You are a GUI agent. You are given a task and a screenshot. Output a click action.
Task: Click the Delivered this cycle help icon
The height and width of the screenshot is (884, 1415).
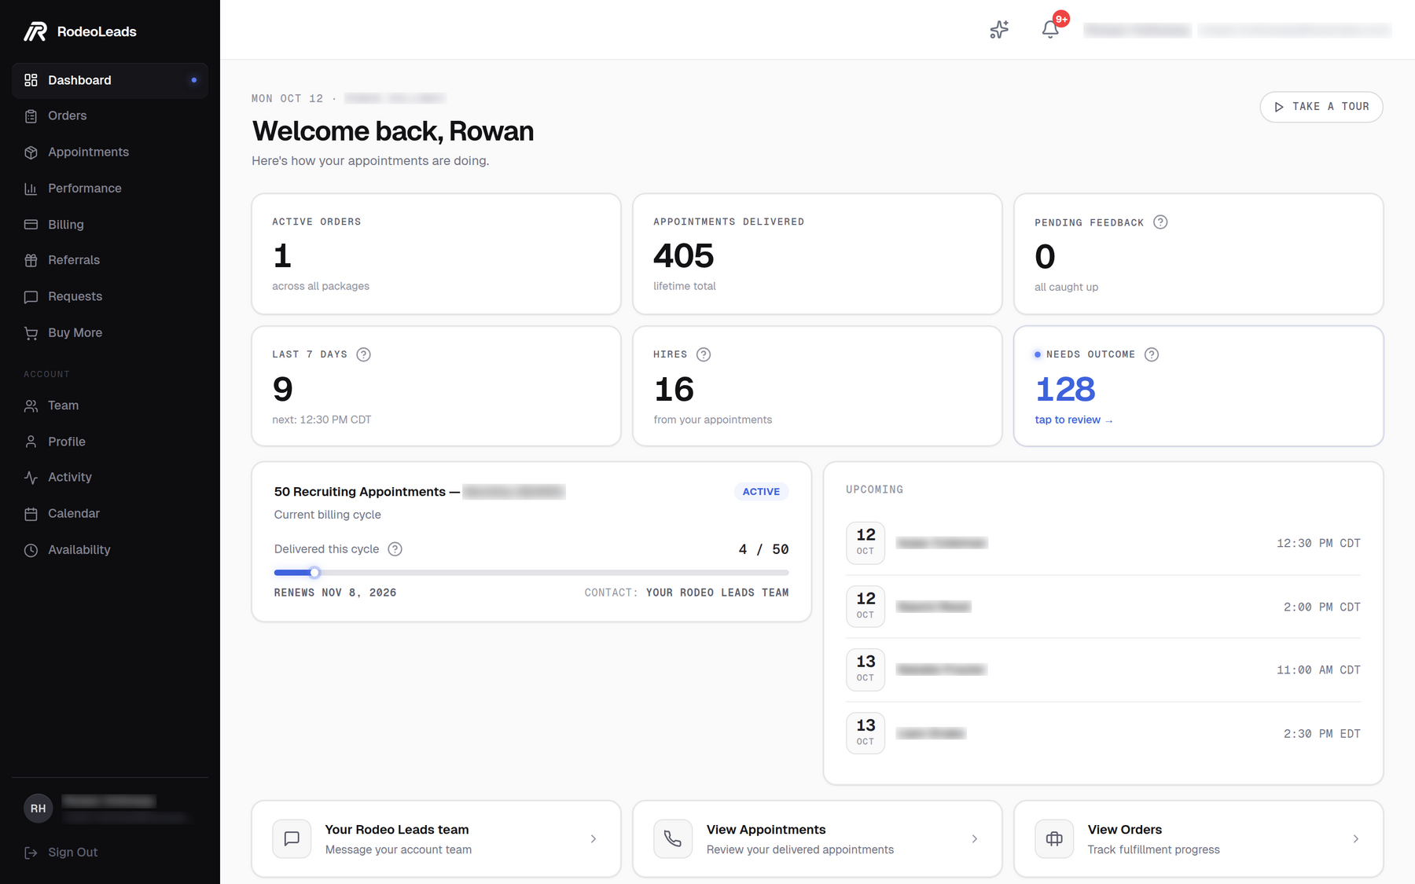tap(395, 549)
